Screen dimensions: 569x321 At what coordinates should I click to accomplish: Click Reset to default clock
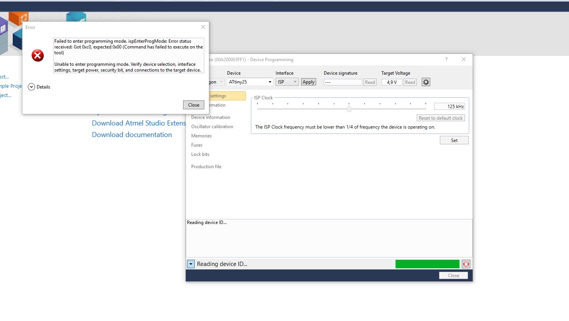pos(441,118)
